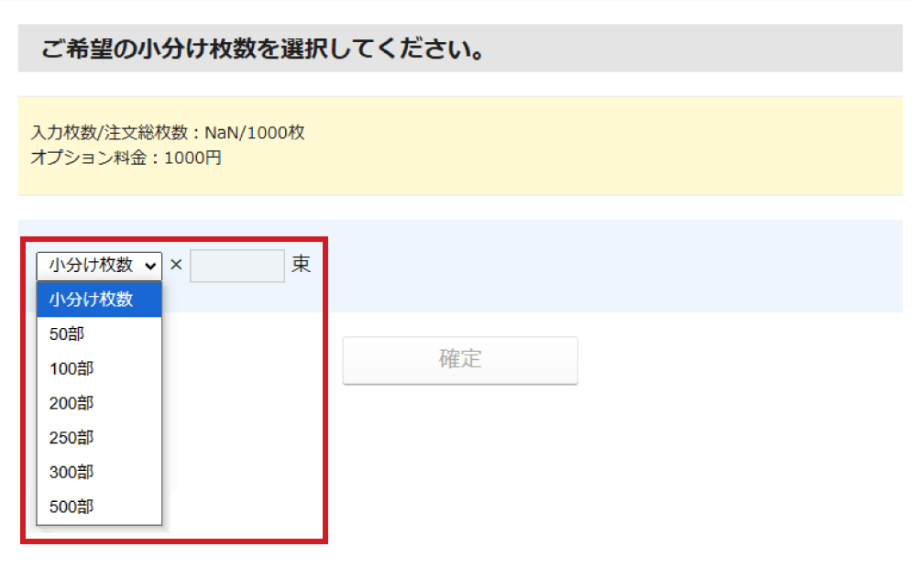Click the 束 unit label
Image resolution: width=913 pixels, height=568 pixels.
[x=302, y=266]
